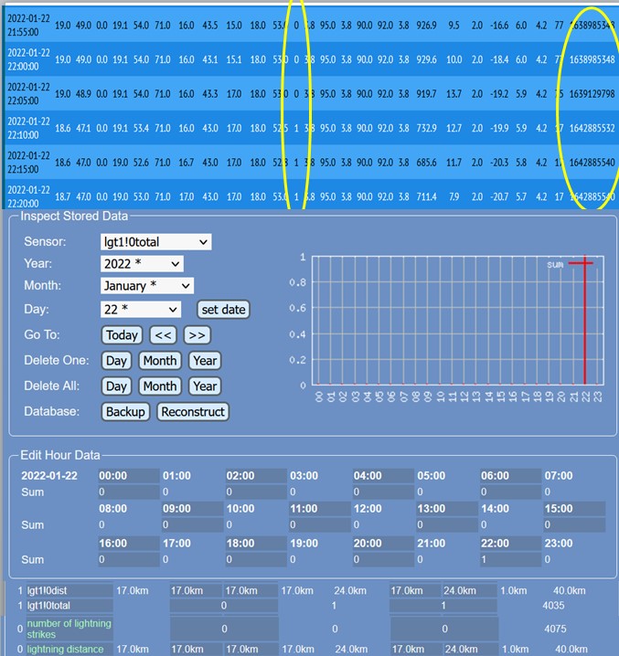Select table row 2022-01-22 21:55:00
This screenshot has height=656, width=619.
pyautogui.click(x=310, y=25)
